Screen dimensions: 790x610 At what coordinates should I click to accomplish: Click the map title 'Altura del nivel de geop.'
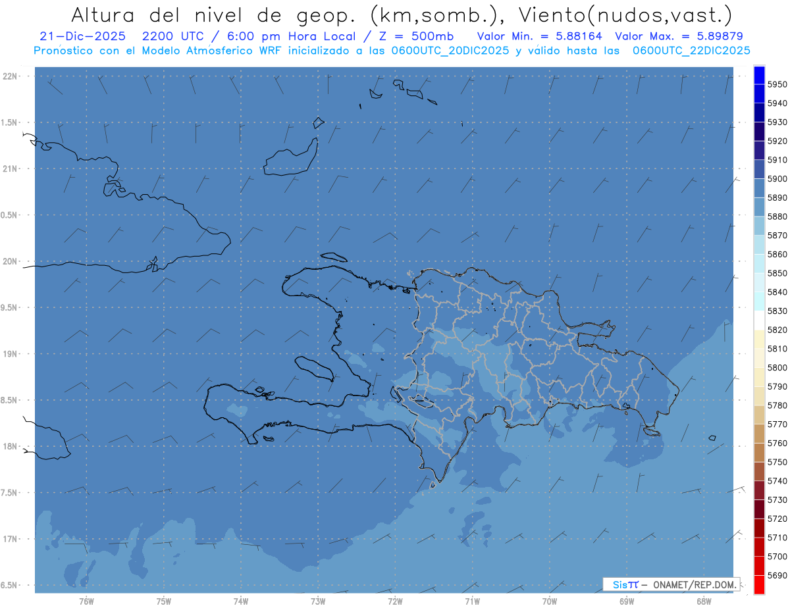point(215,14)
